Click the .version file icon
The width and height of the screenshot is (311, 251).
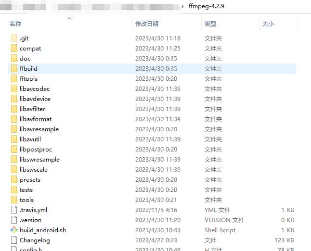pos(14,220)
